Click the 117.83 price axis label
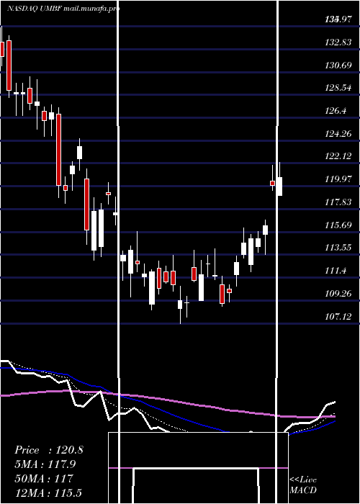 click(x=338, y=202)
